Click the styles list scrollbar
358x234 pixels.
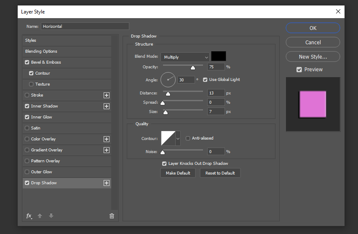coord(115,123)
